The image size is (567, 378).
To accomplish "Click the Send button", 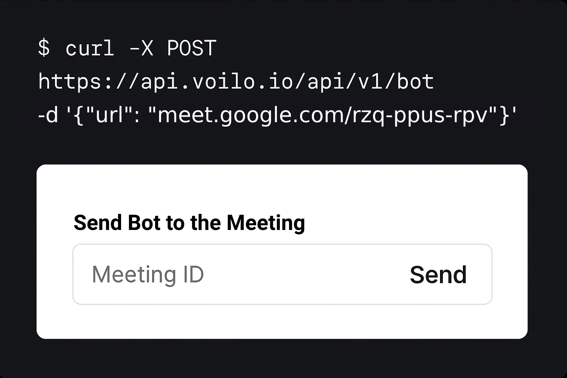I will [x=438, y=274].
